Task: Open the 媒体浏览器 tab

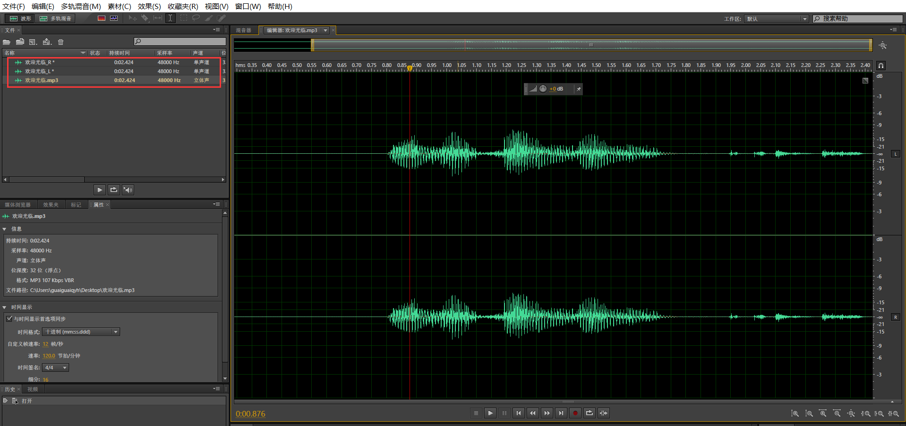Action: pos(18,205)
